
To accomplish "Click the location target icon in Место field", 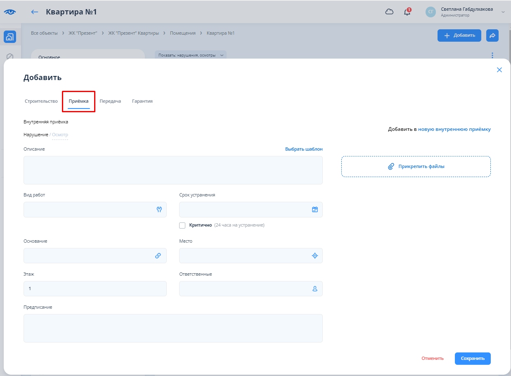I will [x=315, y=256].
